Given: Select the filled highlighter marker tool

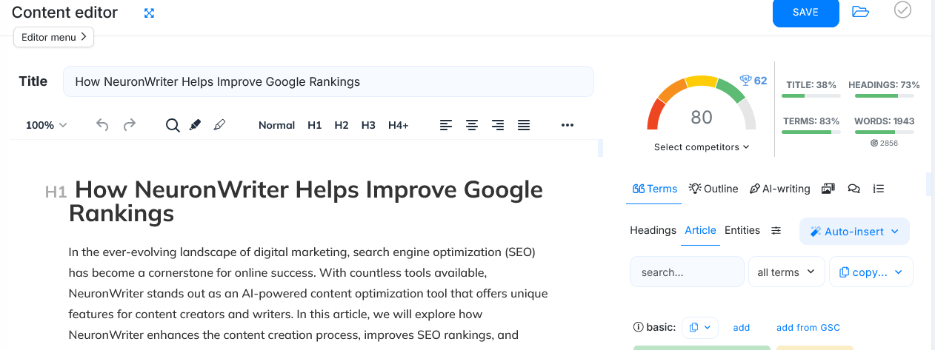Looking at the screenshot, I should pyautogui.click(x=195, y=125).
